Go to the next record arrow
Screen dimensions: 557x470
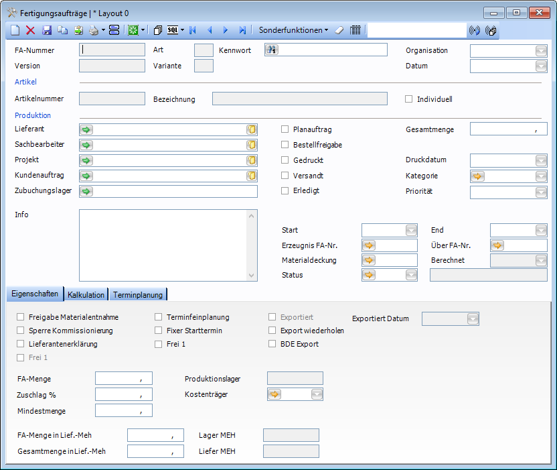coord(226,30)
